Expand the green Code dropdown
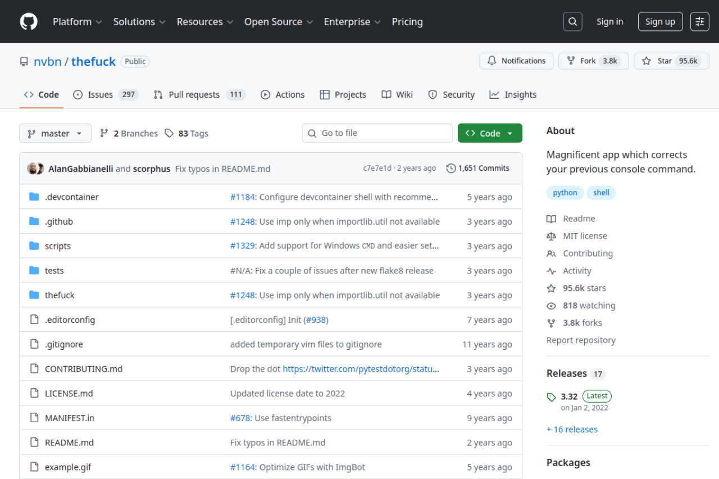 (x=490, y=133)
